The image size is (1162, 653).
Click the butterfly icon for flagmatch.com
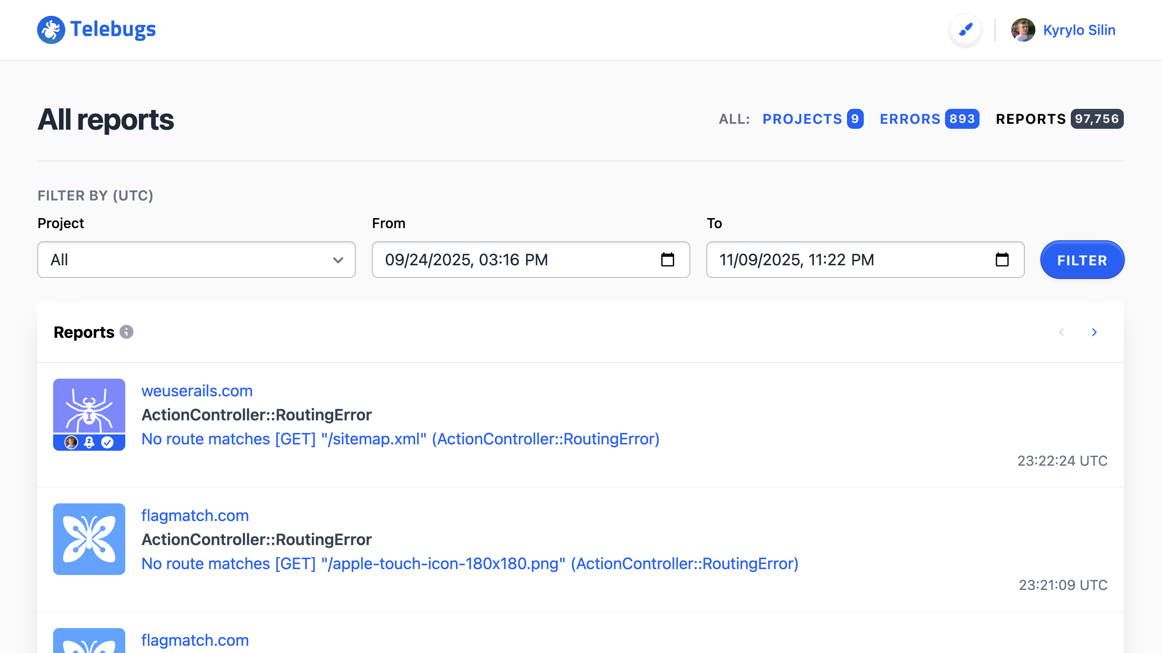[x=89, y=539]
